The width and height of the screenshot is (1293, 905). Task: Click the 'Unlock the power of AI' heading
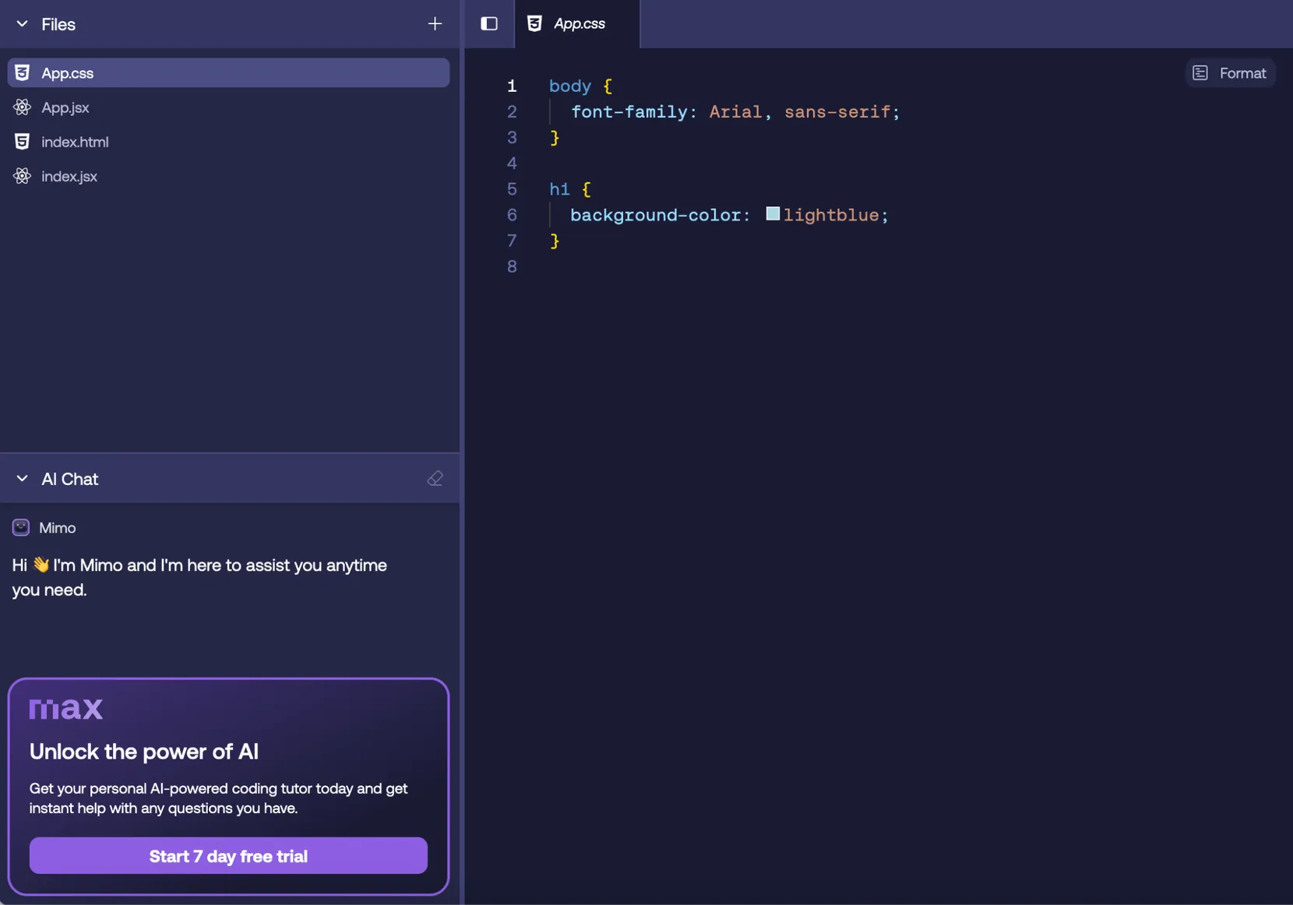144,751
